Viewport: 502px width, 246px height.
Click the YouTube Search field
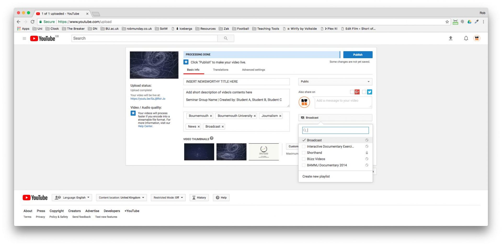(145, 38)
